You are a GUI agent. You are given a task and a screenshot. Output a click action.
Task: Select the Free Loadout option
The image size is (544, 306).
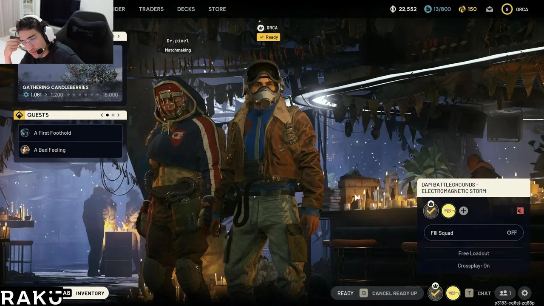point(473,253)
